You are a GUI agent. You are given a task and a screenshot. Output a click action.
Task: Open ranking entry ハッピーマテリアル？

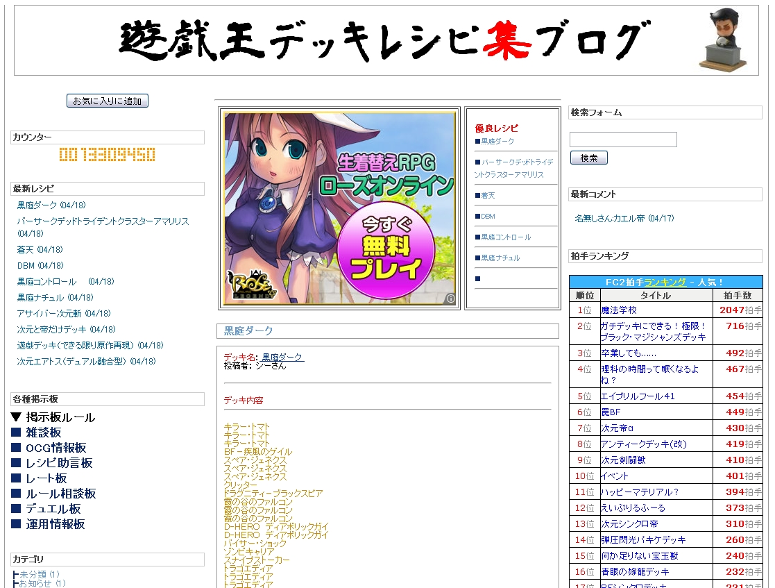[640, 492]
